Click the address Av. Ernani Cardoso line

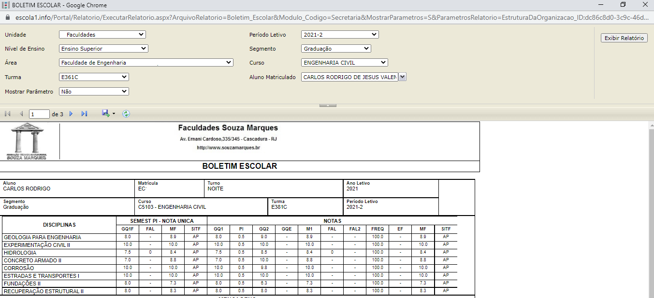click(x=228, y=139)
